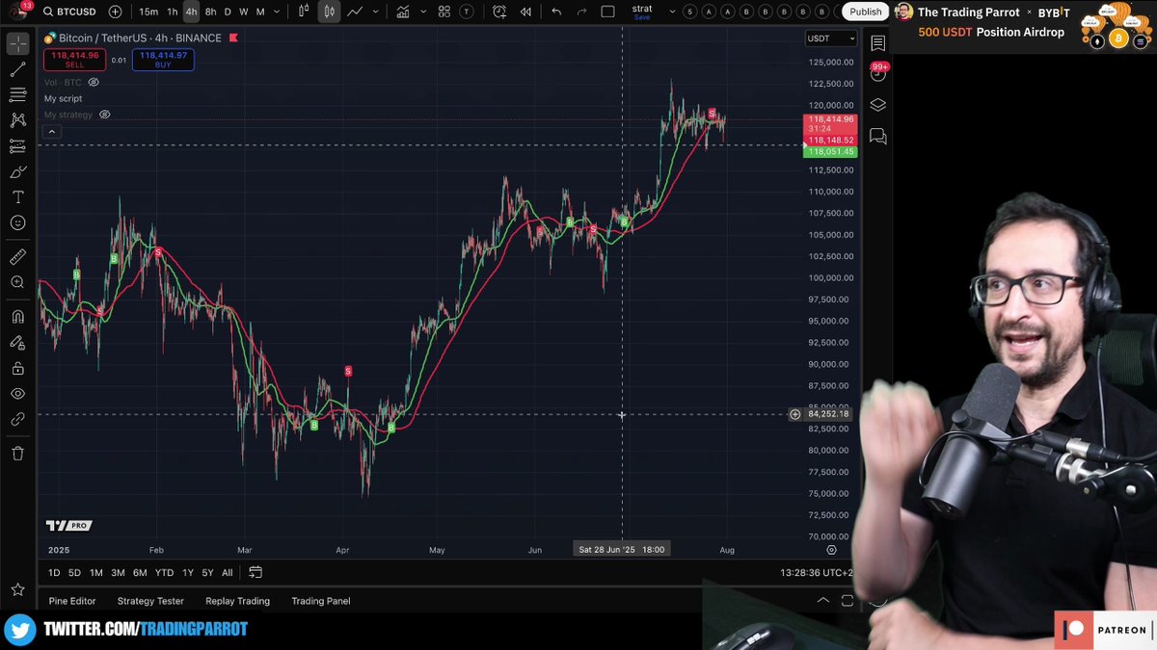Click the My script indicator label
1157x650 pixels.
click(63, 98)
